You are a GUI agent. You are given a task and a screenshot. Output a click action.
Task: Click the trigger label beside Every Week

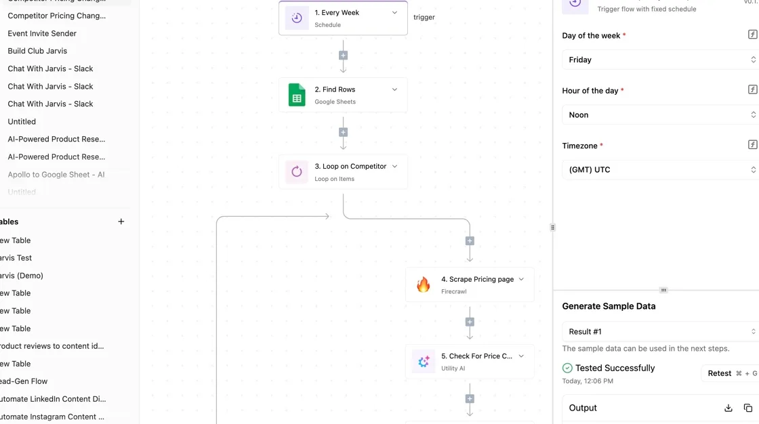click(424, 17)
